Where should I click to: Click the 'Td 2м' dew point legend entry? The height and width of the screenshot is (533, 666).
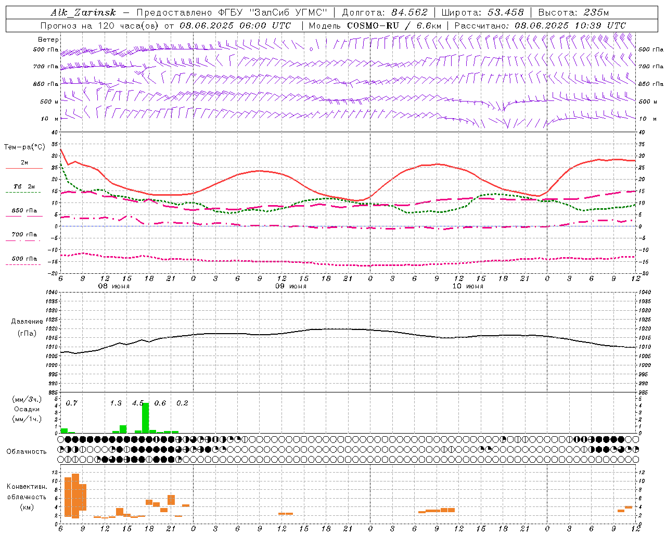click(x=24, y=186)
